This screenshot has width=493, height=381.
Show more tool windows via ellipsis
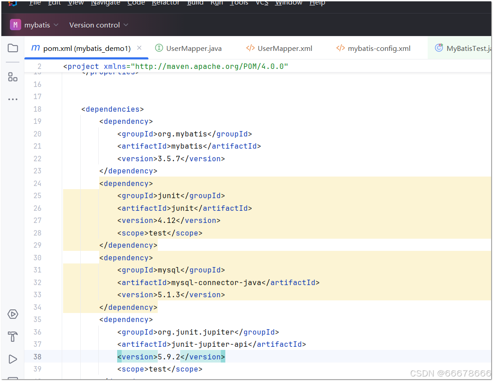[13, 100]
